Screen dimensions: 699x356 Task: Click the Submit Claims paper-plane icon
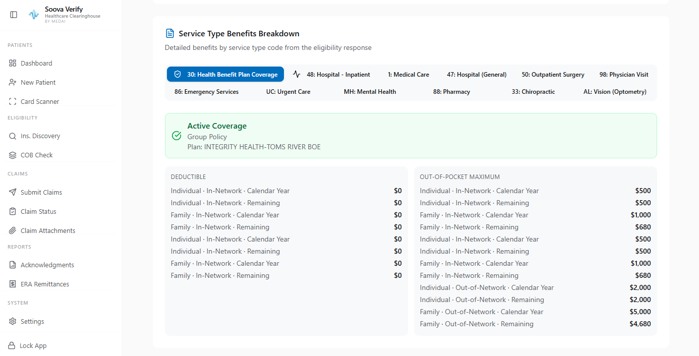click(x=13, y=192)
